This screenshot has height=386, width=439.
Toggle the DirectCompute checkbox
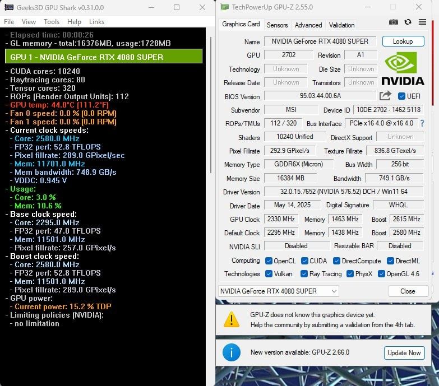336,261
